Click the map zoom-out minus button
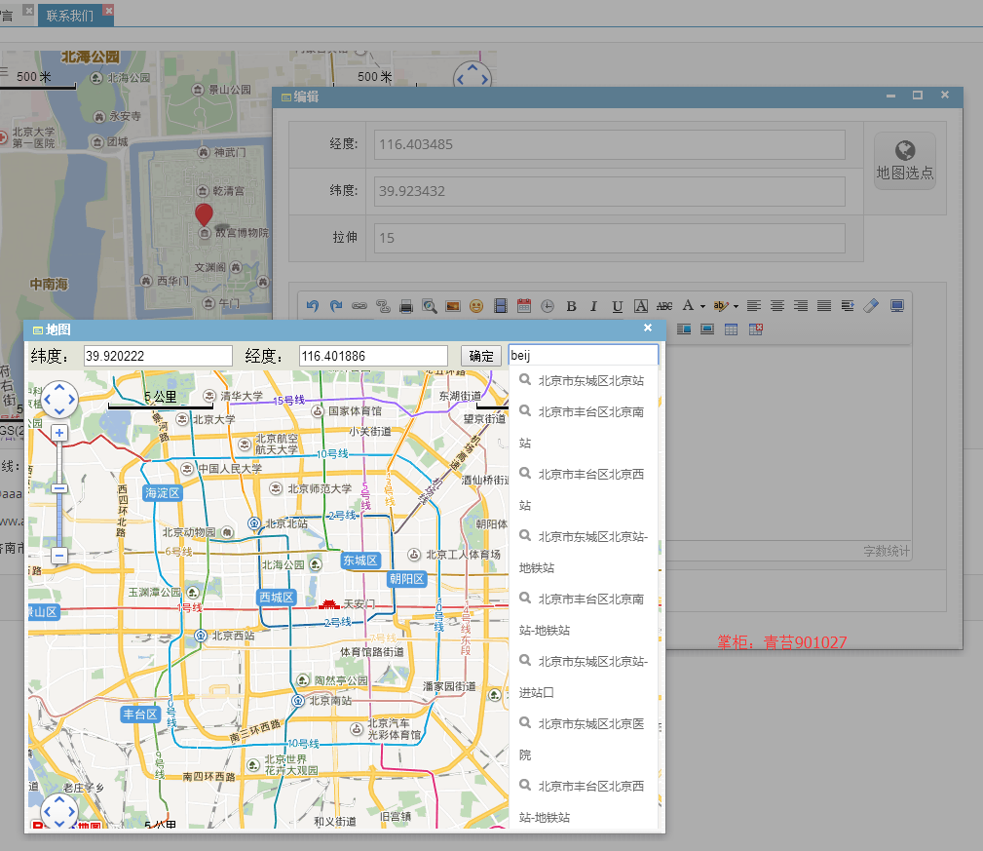The image size is (983, 851). 58,556
